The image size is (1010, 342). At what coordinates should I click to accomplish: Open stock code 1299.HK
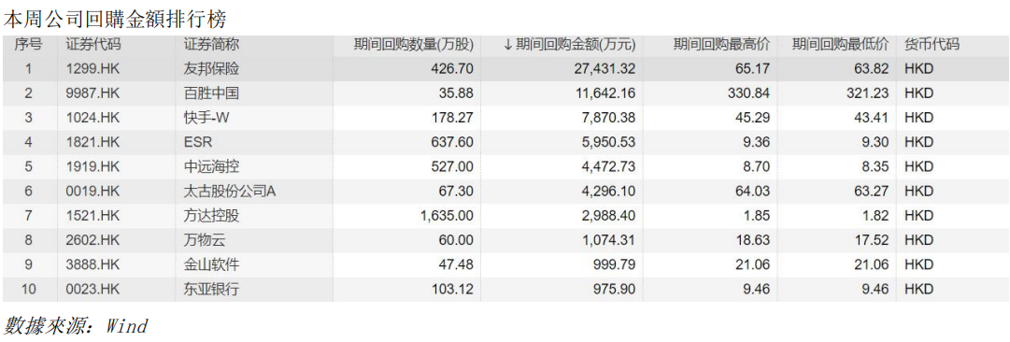(92, 69)
